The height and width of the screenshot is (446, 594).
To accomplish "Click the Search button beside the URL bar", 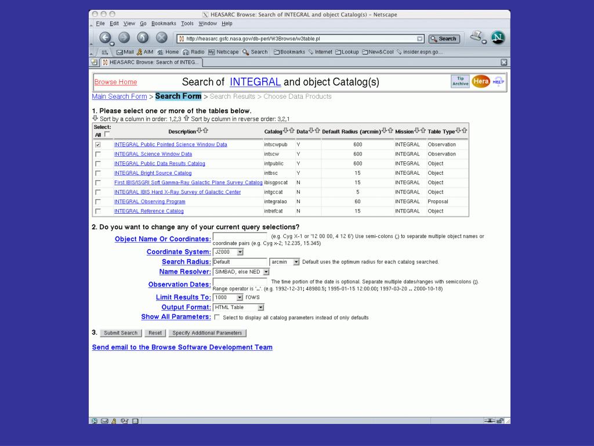I will (444, 39).
